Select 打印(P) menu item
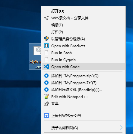This screenshot has height=134, width=133. coord(83,32)
